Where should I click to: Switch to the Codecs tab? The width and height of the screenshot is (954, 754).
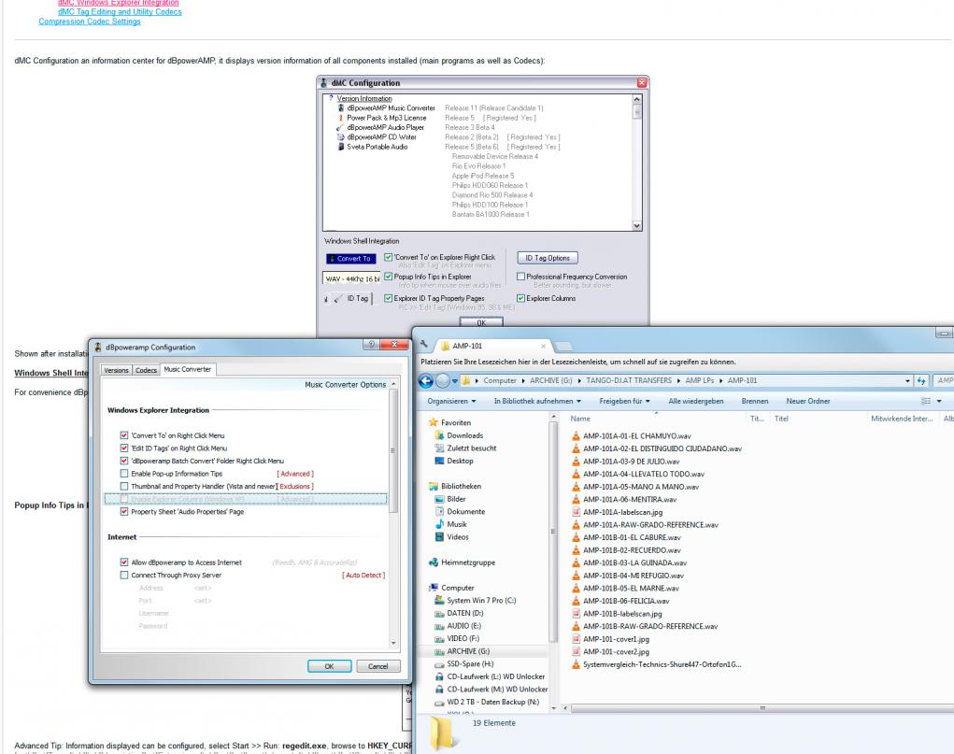tap(146, 371)
